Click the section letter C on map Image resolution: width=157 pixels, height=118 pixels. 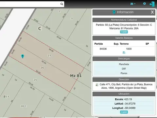[40, 29]
